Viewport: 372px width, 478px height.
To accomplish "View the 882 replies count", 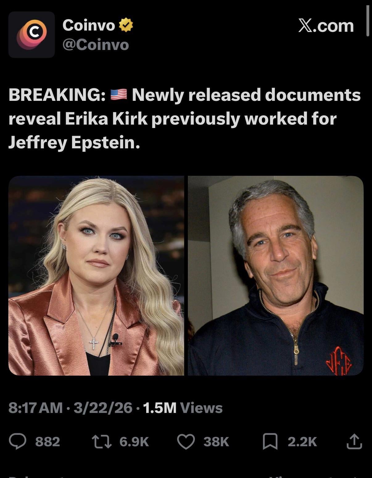I will (x=48, y=442).
